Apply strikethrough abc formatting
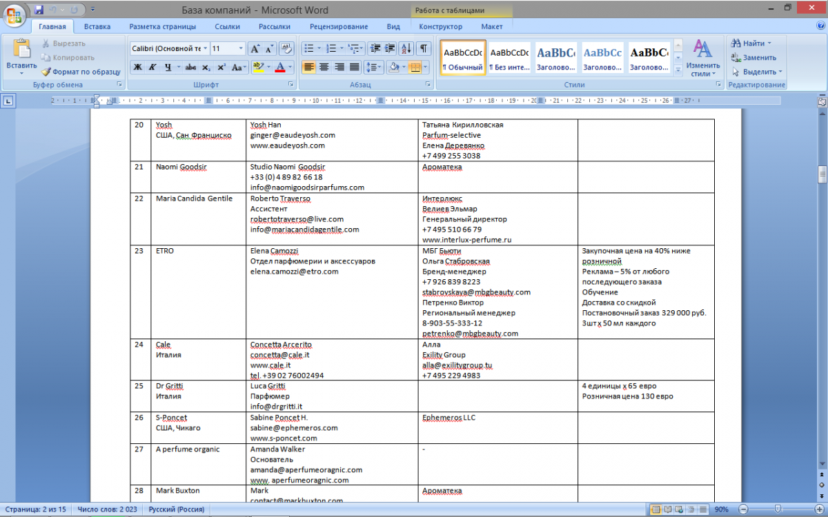Viewport: 828px width, 517px height. click(x=190, y=67)
